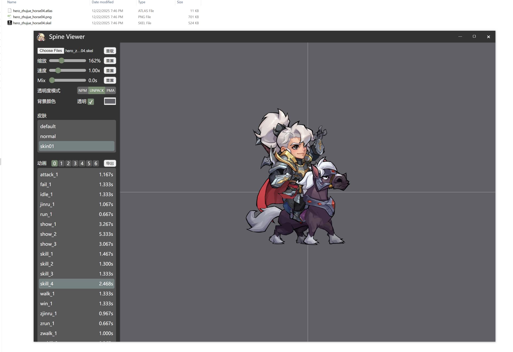Select the UNPACK alpha mode
This screenshot has width=513, height=352.
(x=96, y=90)
